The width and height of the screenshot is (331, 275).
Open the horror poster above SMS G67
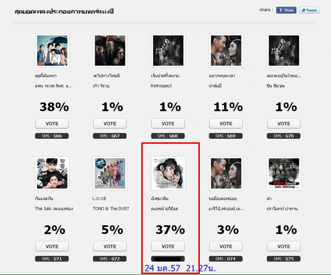click(x=110, y=50)
